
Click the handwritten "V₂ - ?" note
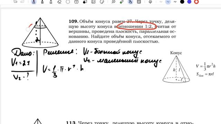21,77
